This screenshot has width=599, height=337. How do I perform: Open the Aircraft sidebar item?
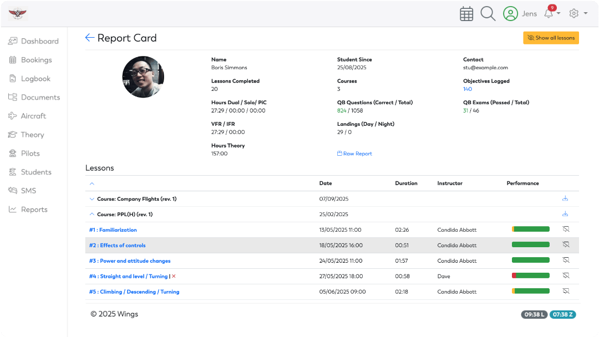(x=33, y=116)
